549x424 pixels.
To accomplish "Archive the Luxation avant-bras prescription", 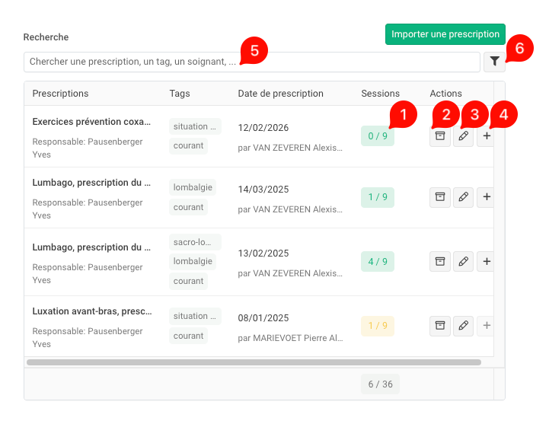I will pyautogui.click(x=439, y=326).
